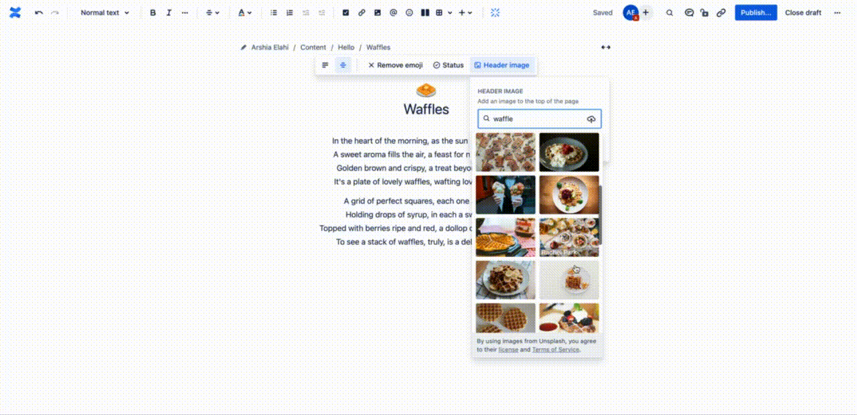Select the waffle cones thumbnail
This screenshot has width=857, height=415.
505,195
